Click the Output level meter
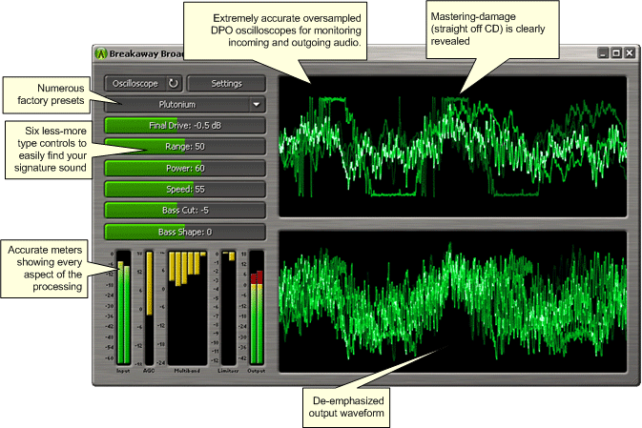The image size is (642, 428). (257, 308)
